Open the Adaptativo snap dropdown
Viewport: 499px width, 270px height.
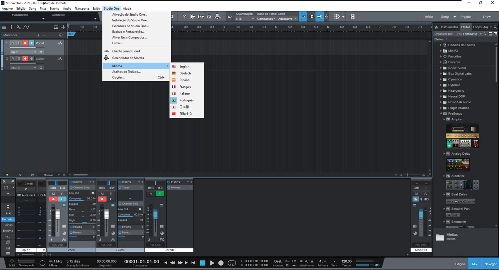pos(287,19)
